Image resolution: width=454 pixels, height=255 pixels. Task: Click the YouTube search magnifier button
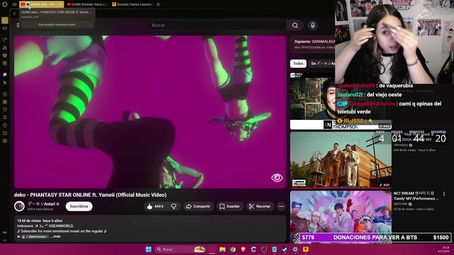[x=295, y=25]
